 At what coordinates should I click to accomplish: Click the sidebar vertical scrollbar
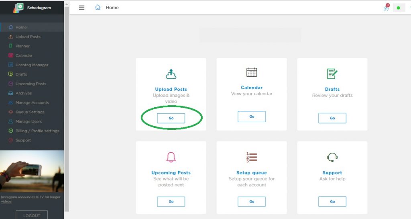(x=67, y=109)
